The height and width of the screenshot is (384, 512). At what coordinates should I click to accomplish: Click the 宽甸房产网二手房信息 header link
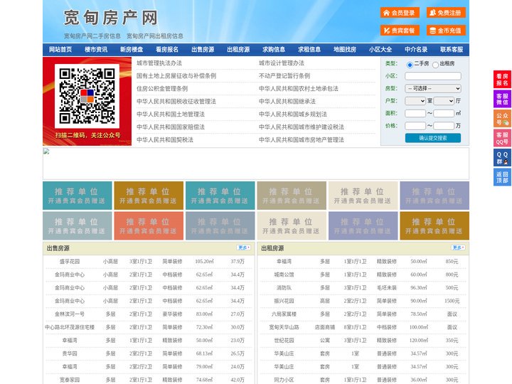pos(92,36)
